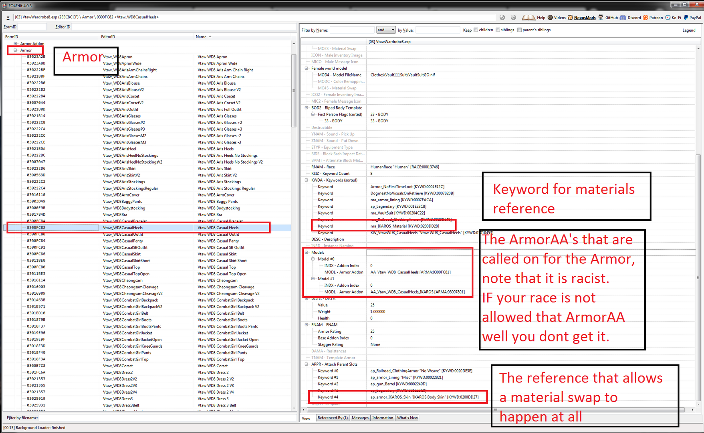Collapse Model #0 node
The width and height of the screenshot is (704, 433).
coord(313,259)
